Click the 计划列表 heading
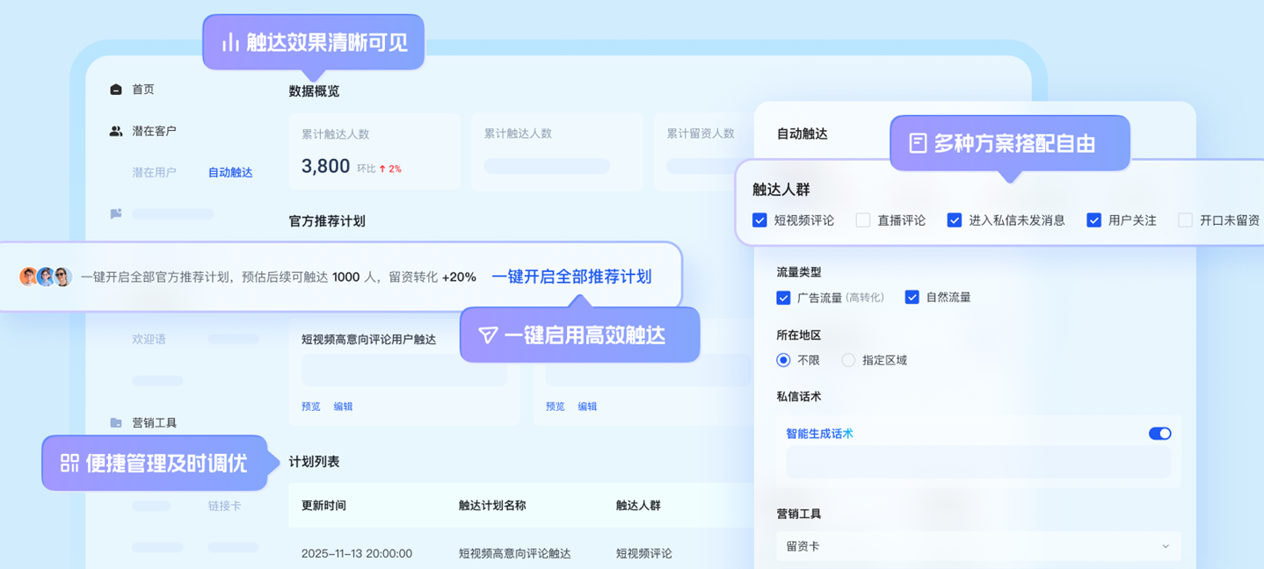 [x=314, y=462]
